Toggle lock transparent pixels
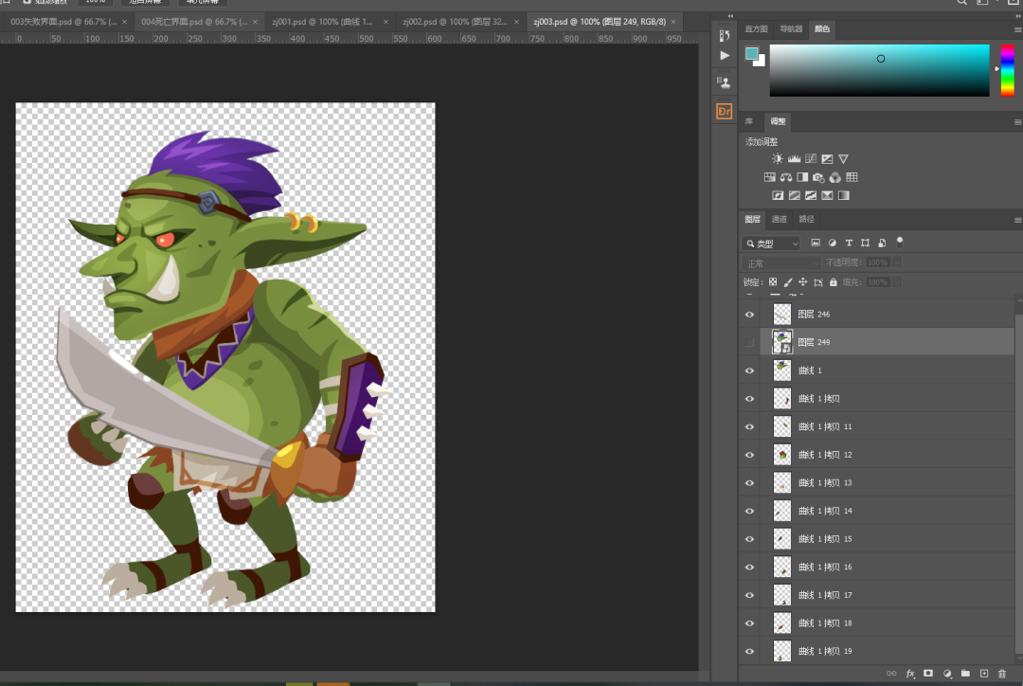1023x686 pixels. pos(773,282)
